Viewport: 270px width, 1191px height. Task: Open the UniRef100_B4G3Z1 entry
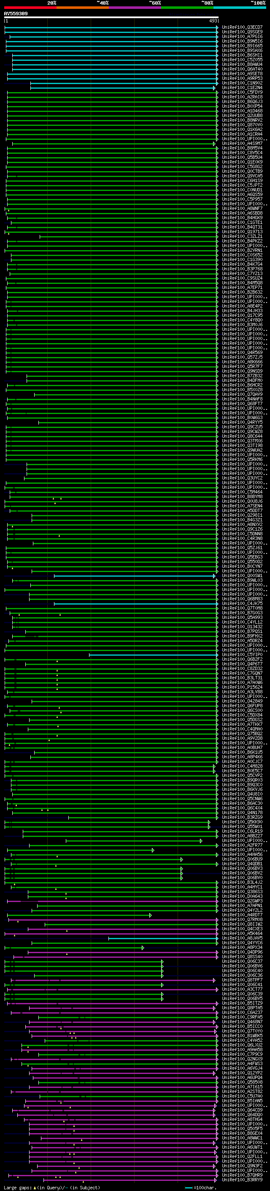242,520
